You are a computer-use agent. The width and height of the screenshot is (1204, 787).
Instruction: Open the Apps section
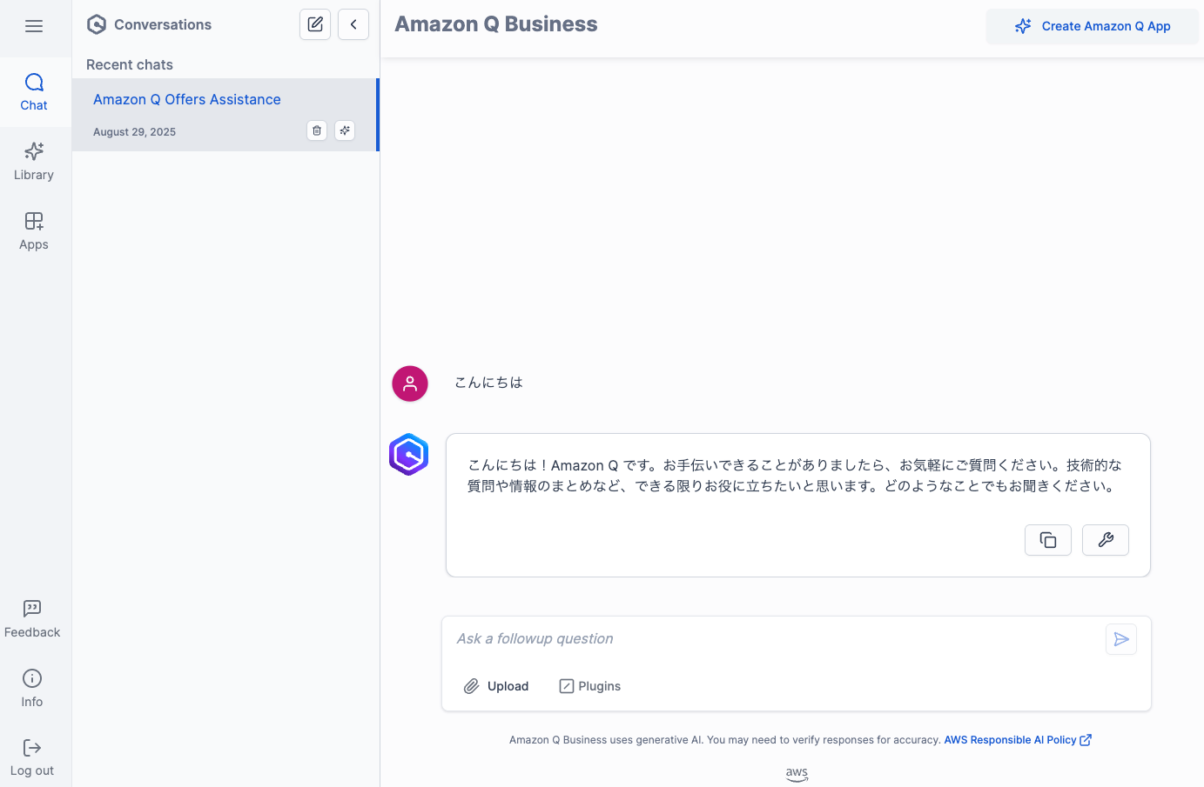(x=34, y=231)
